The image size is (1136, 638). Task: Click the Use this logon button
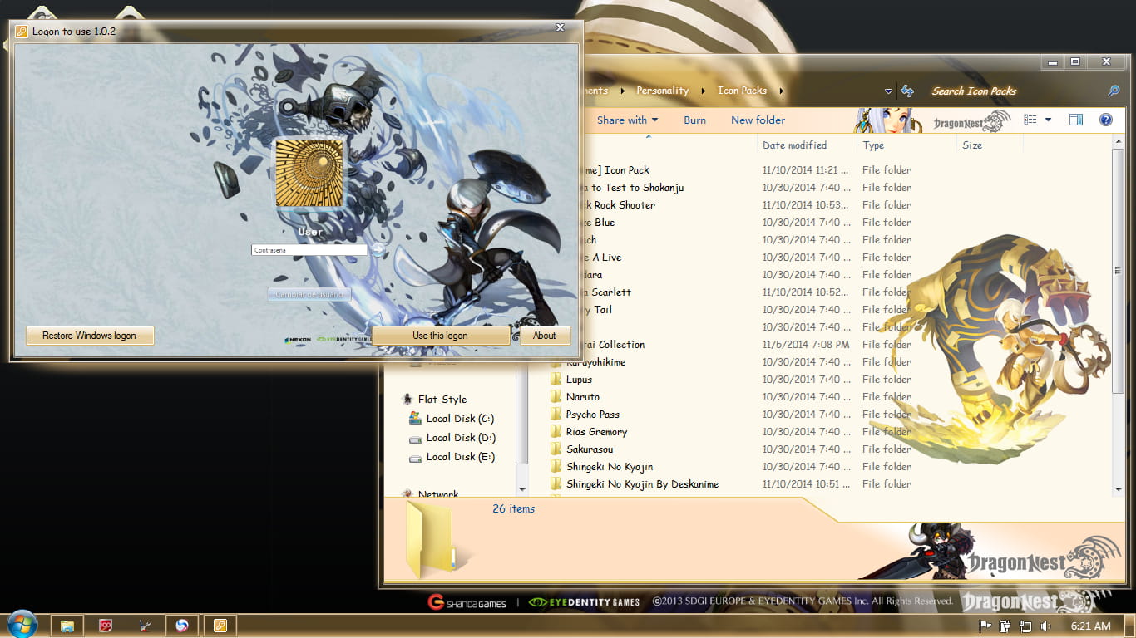(x=441, y=335)
